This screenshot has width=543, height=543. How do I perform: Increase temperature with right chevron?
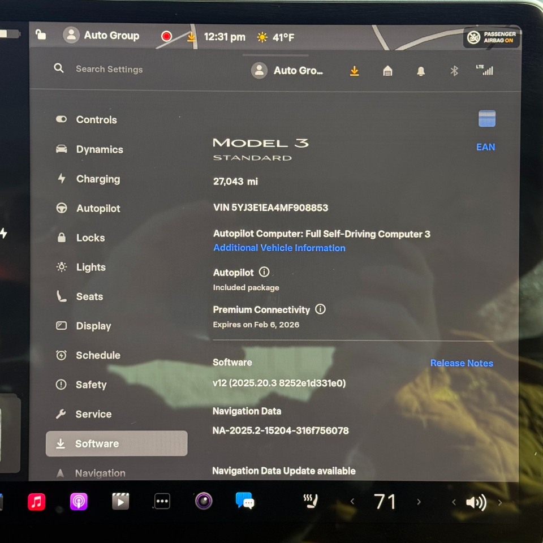tap(419, 502)
